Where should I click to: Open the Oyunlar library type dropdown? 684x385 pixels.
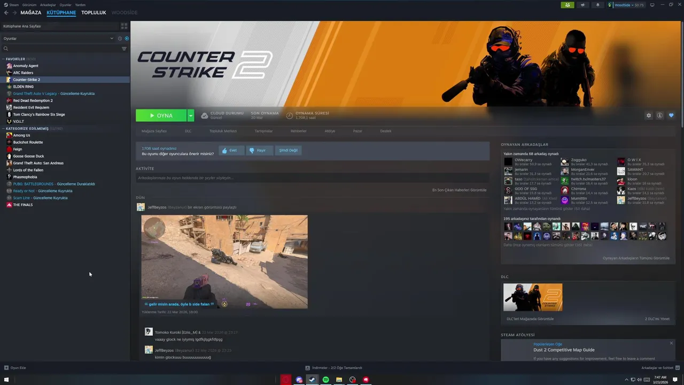point(58,38)
